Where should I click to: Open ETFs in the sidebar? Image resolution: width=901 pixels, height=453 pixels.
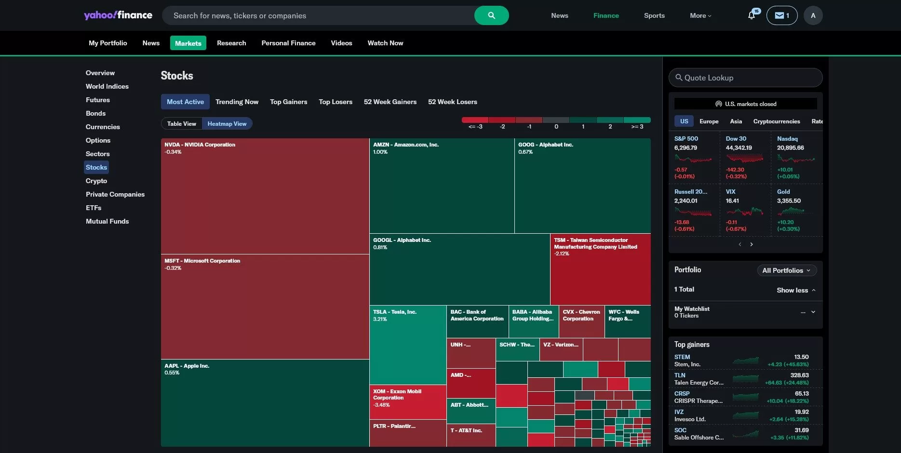pos(94,208)
